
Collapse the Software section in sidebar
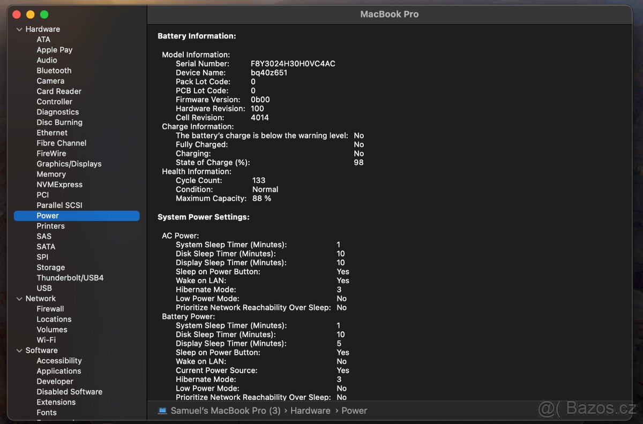(19, 350)
